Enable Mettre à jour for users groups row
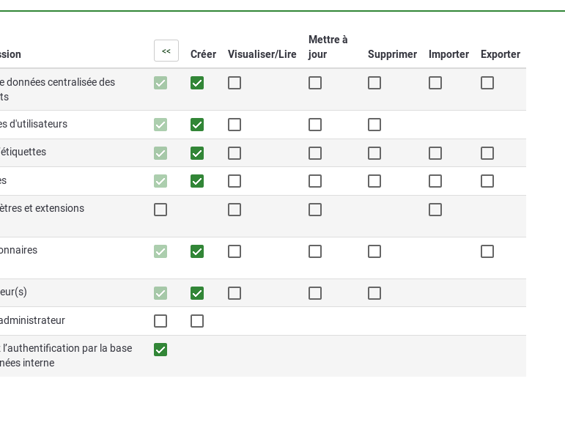The height and width of the screenshot is (439, 565). click(315, 125)
